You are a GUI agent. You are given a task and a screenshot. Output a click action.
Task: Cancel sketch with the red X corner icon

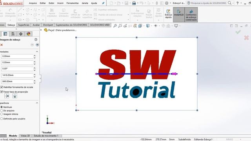click(246, 38)
